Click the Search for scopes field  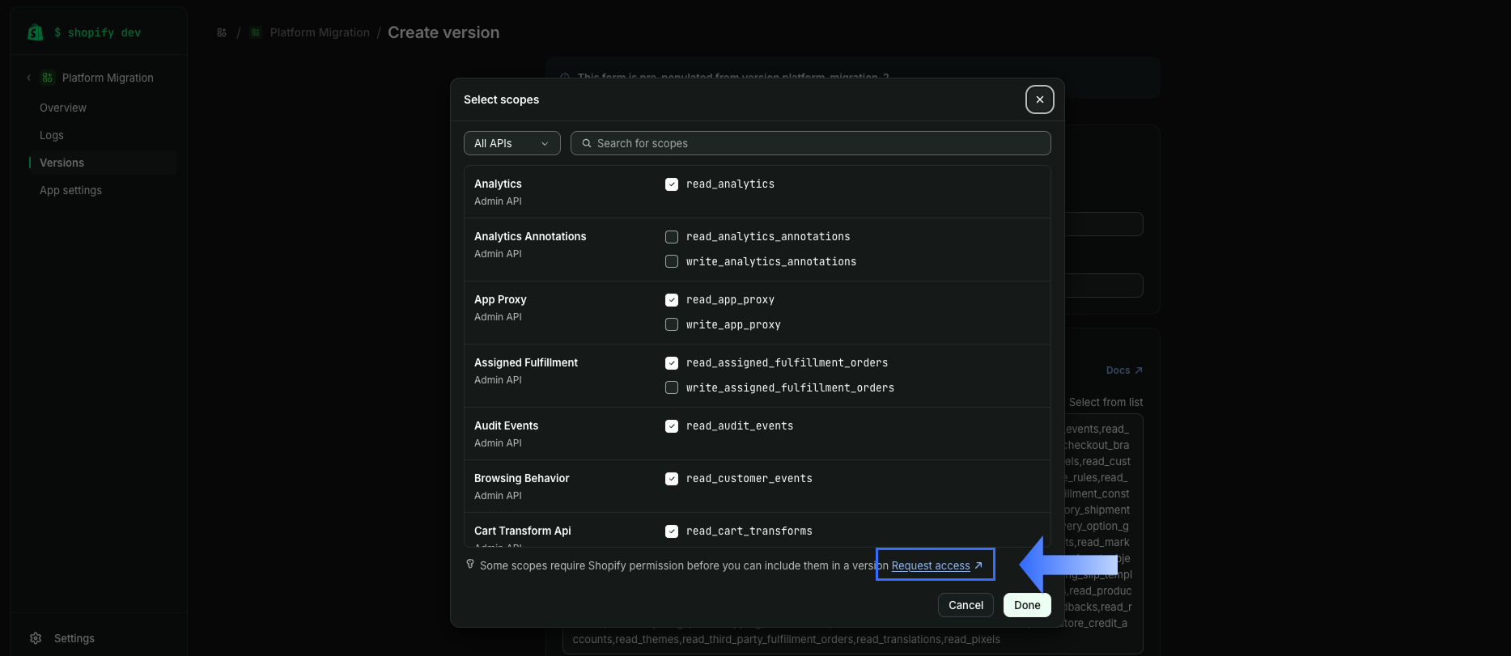click(811, 143)
